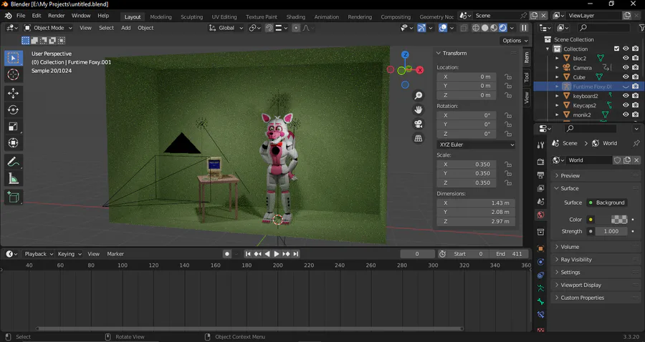Open the Add menu in viewport header
This screenshot has width=645, height=342.
[126, 28]
